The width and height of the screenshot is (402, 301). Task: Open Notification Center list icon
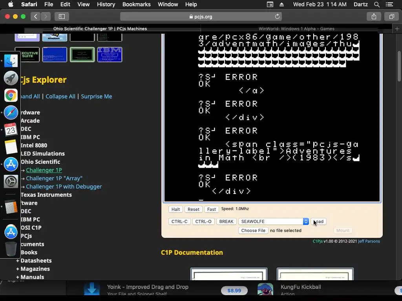click(x=389, y=4)
